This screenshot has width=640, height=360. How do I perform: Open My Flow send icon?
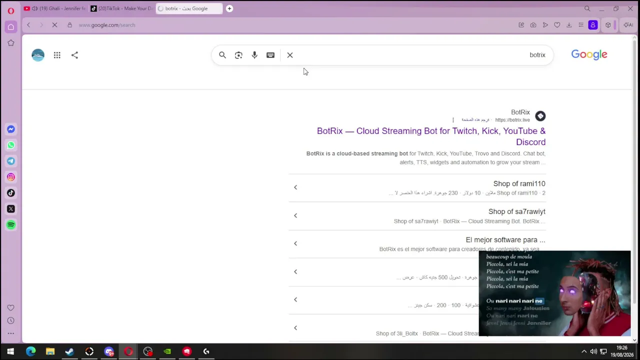(545, 25)
